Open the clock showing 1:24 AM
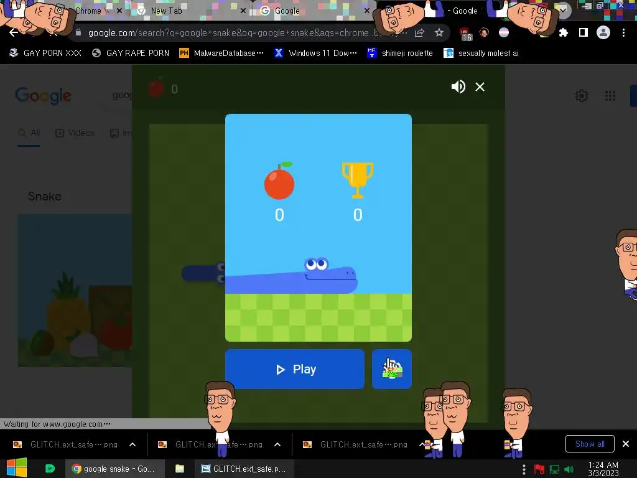This screenshot has height=478, width=637. (x=603, y=469)
